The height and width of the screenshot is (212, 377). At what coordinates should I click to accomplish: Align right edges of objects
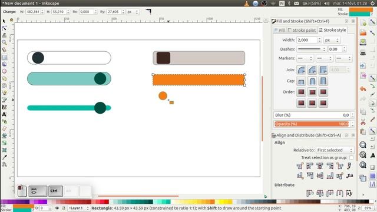[330, 166]
